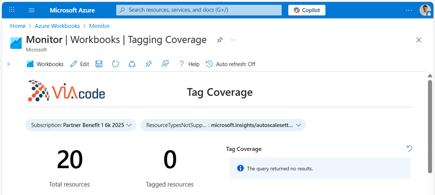Go to Azure Workbooks breadcrumb link

click(57, 26)
